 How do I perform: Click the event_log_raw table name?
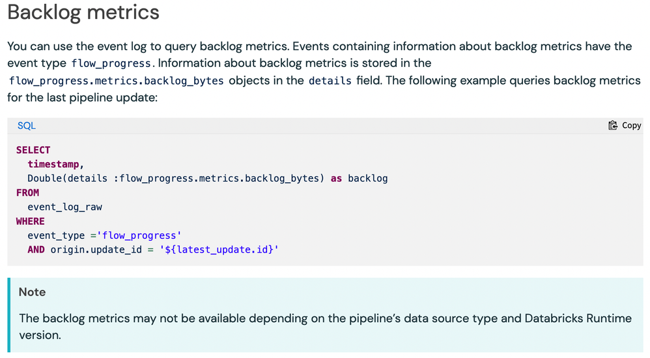tap(64, 207)
